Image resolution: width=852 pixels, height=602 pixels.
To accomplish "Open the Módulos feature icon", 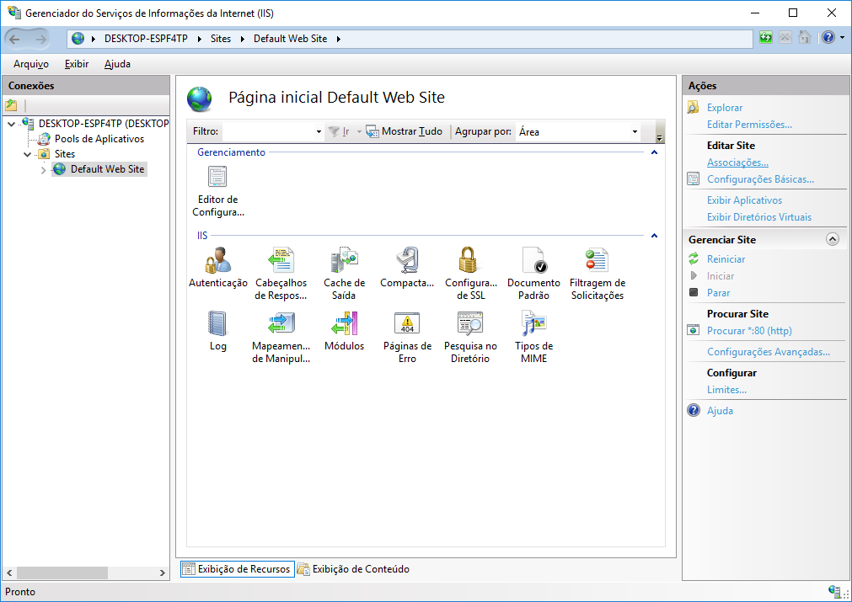I will pos(344,324).
